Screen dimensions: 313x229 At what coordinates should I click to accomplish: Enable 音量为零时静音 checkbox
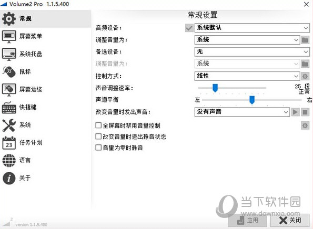98,148
